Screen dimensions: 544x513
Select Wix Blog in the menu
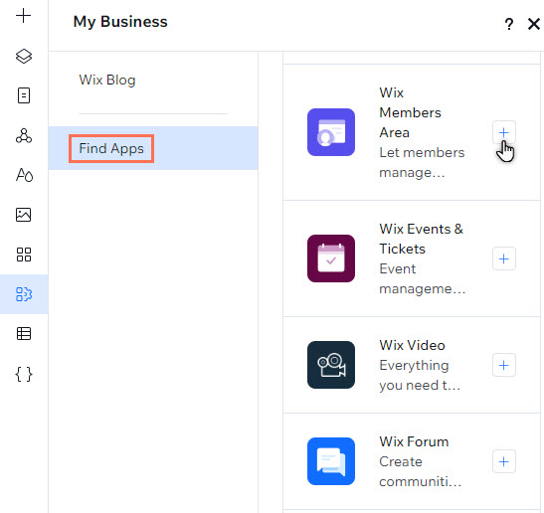[x=107, y=81]
